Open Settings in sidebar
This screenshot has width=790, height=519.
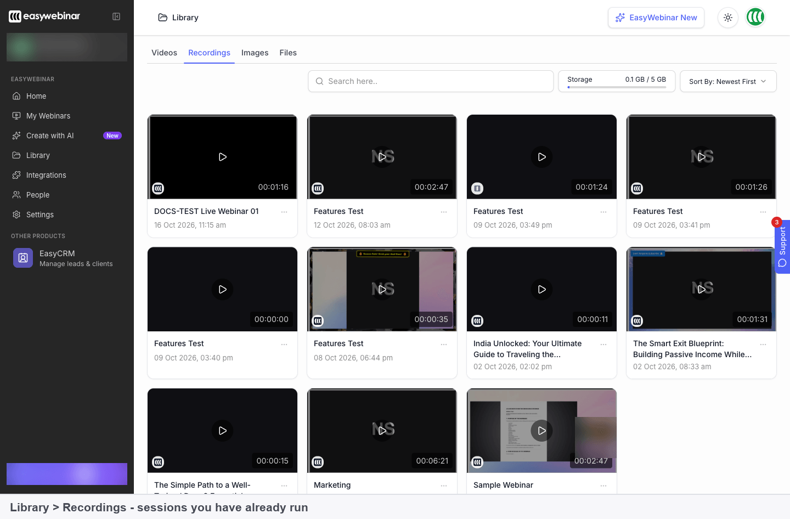point(67,215)
